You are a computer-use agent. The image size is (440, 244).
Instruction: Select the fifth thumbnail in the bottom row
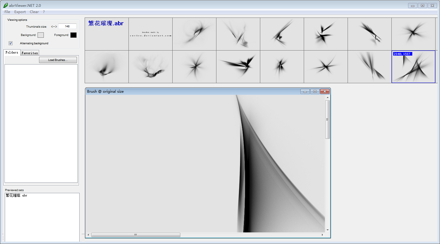coord(282,67)
